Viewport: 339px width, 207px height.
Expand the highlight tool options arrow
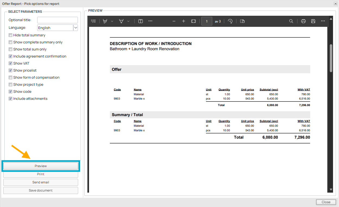click(x=112, y=21)
